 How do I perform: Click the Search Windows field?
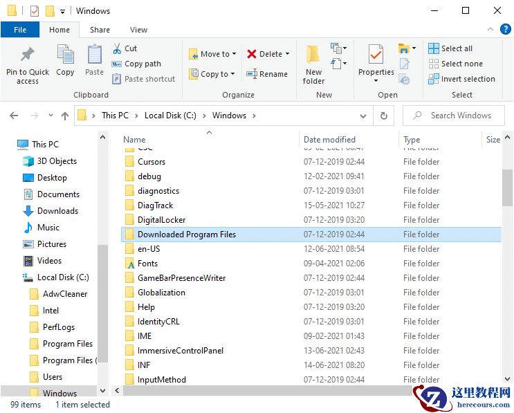coord(454,116)
